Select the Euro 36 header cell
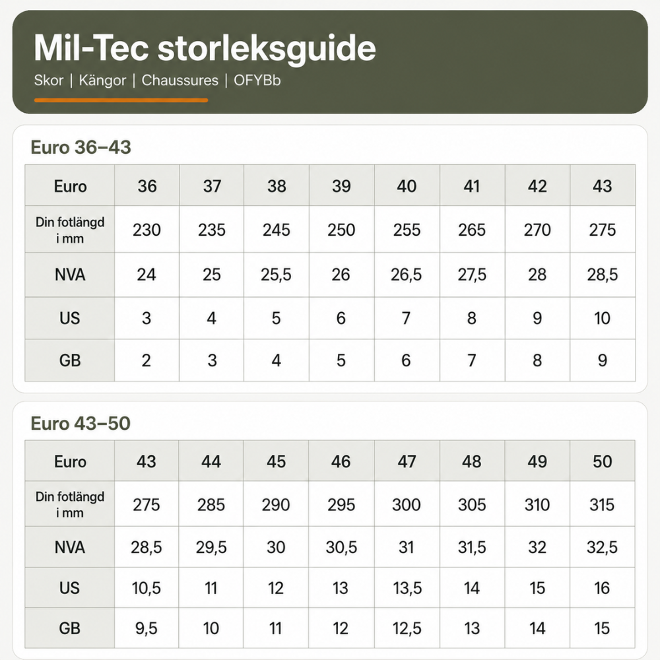Screen dimensions: 660x660 point(147,185)
